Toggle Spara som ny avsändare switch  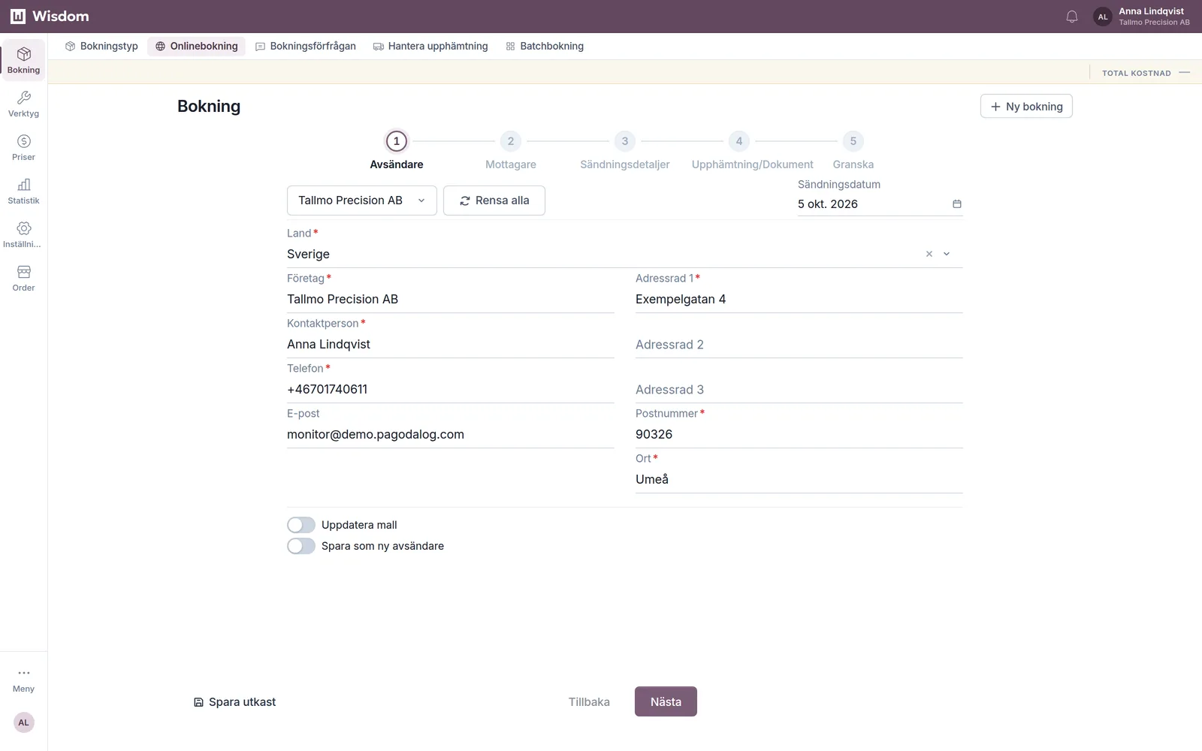[x=301, y=546]
